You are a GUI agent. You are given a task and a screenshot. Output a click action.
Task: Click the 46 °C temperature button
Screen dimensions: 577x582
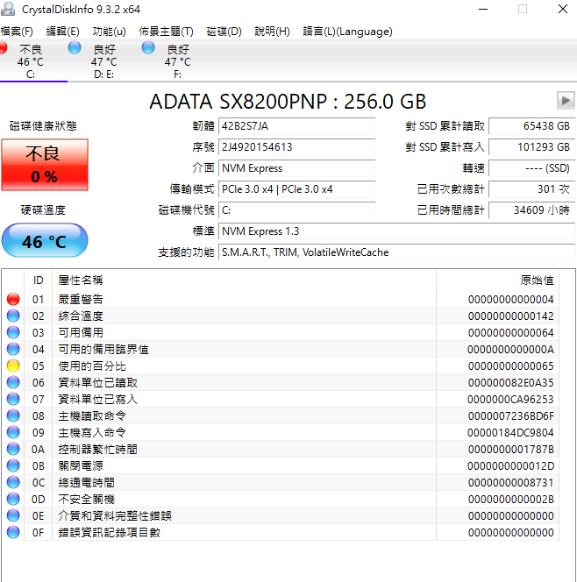point(44,241)
